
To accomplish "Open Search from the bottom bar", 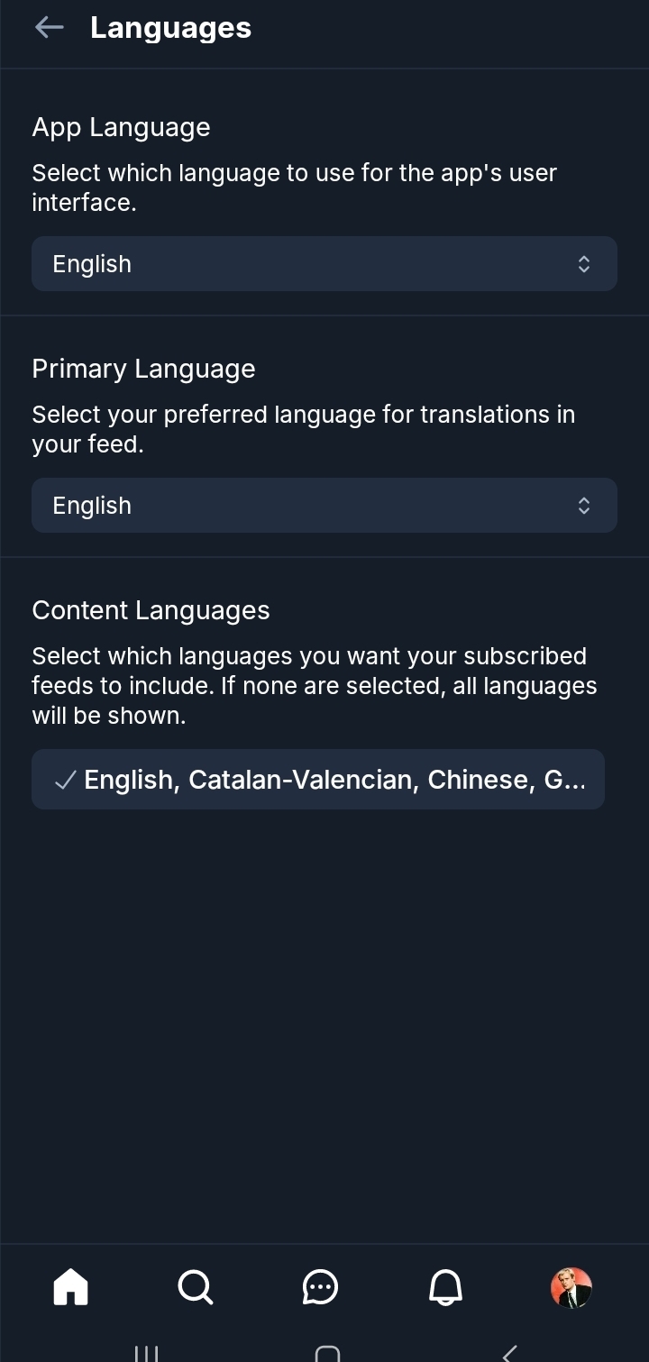I will 195,1286.
